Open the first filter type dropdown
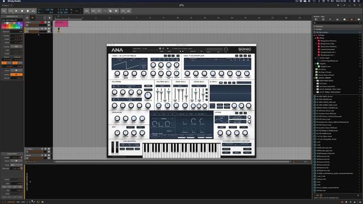Viewport: 363px width, 204px height. click(x=126, y=86)
